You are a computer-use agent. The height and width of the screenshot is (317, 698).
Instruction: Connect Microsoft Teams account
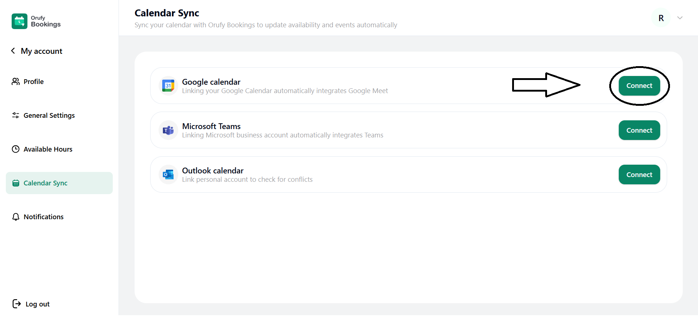[x=639, y=130]
